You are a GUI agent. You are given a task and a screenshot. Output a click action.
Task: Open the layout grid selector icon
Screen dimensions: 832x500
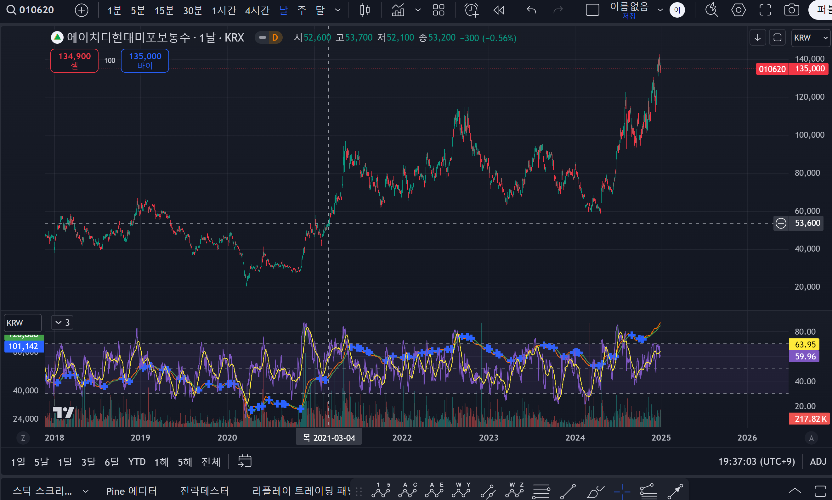[x=438, y=10]
